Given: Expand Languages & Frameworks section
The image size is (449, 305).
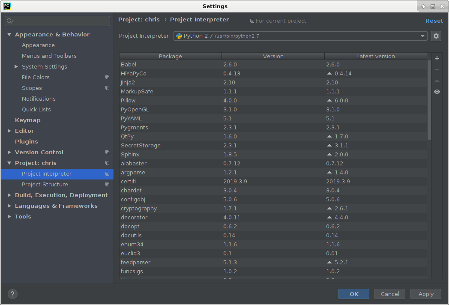Looking at the screenshot, I should 9,206.
